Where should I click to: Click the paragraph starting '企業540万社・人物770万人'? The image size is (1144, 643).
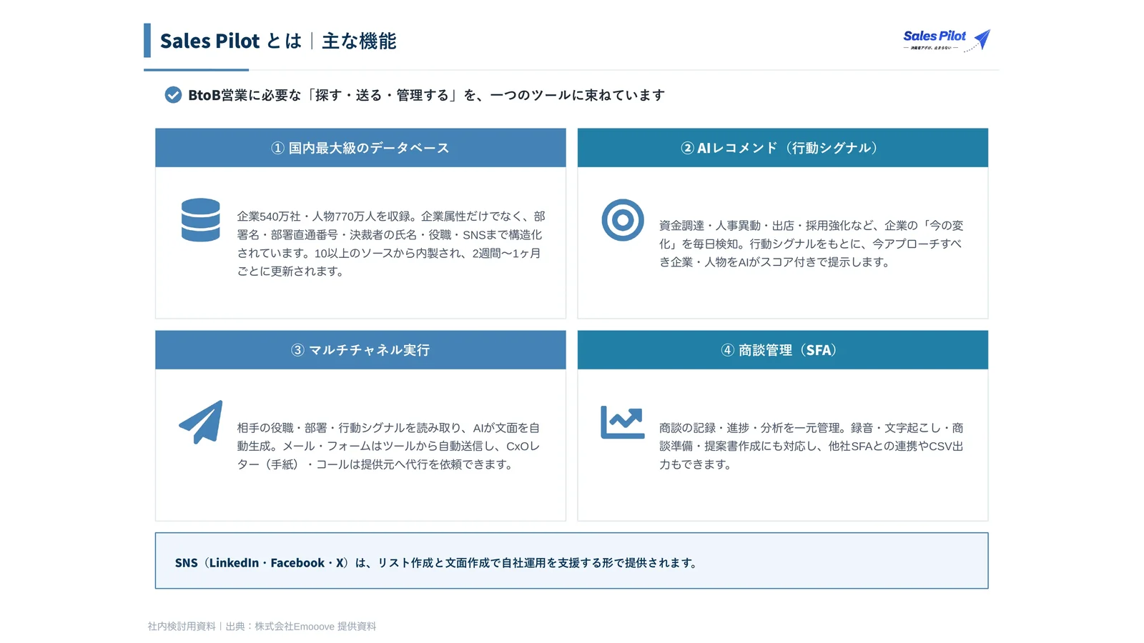coord(391,244)
